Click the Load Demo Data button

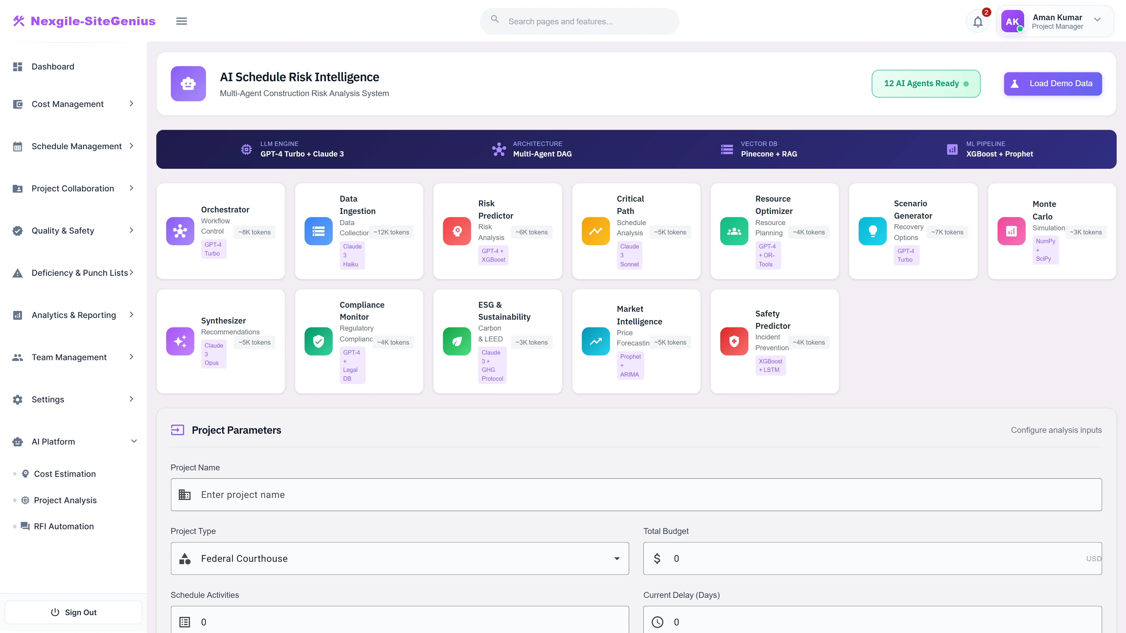[x=1053, y=84]
